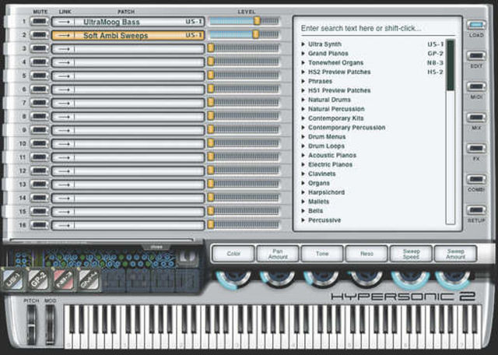
Task: Toggle mute button on channel 16
Action: pos(40,225)
